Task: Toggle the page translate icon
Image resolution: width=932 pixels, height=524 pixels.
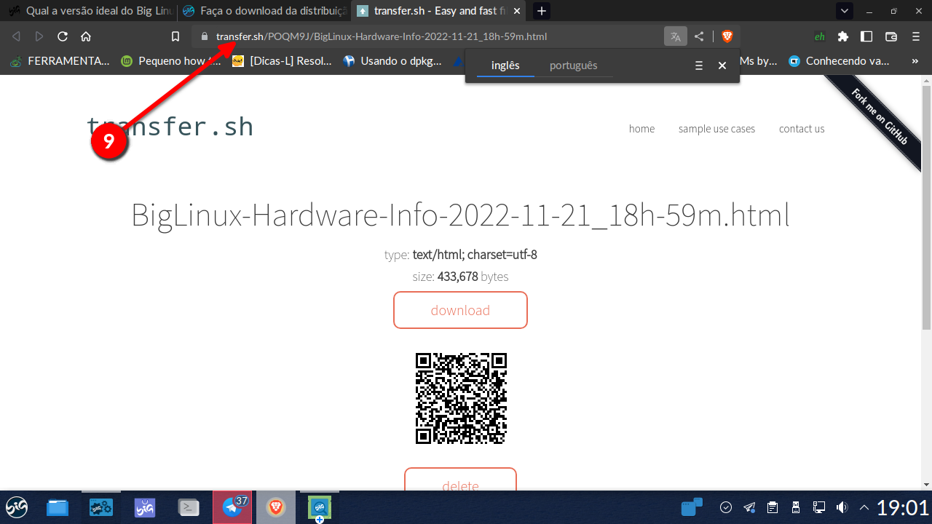Action: [676, 36]
